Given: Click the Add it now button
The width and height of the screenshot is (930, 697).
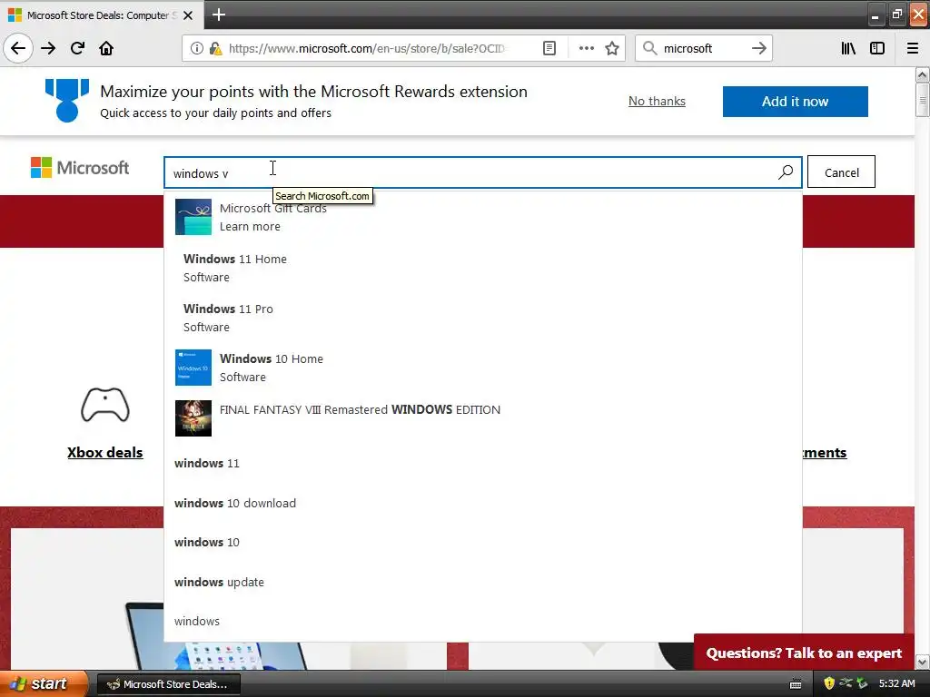Looking at the screenshot, I should coord(795,102).
